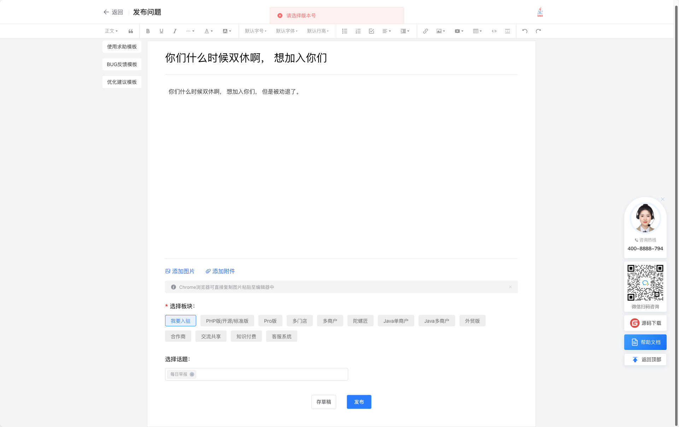Open the text alignment dropdown
Image resolution: width=679 pixels, height=427 pixels.
[x=387, y=31]
